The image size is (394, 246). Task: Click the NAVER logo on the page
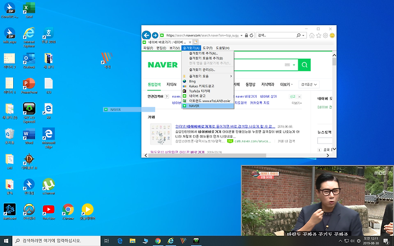click(163, 65)
